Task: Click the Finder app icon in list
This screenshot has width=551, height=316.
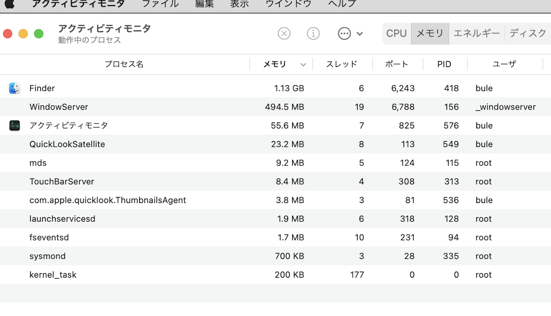Action: click(14, 88)
